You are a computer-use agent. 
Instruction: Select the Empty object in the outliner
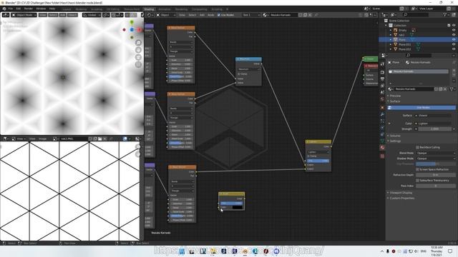point(402,30)
